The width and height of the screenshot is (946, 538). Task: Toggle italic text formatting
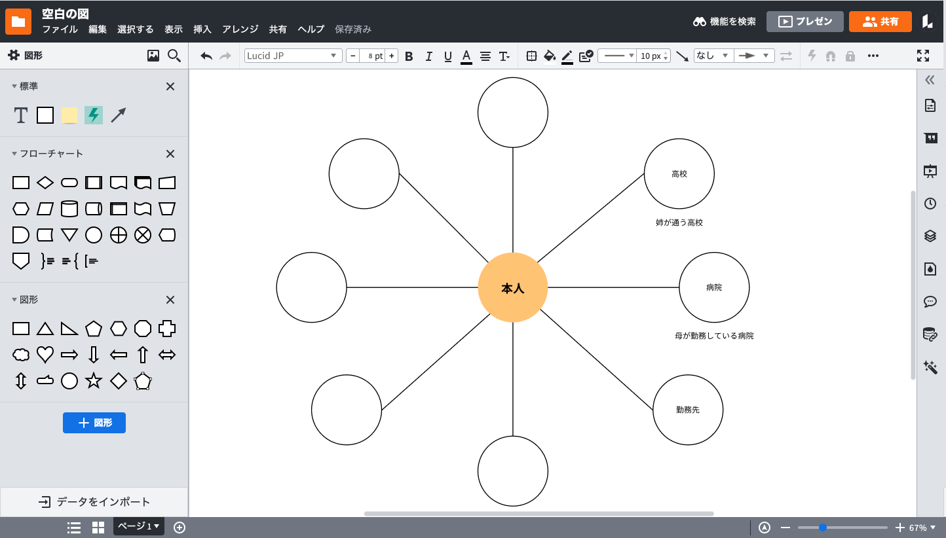tap(428, 56)
